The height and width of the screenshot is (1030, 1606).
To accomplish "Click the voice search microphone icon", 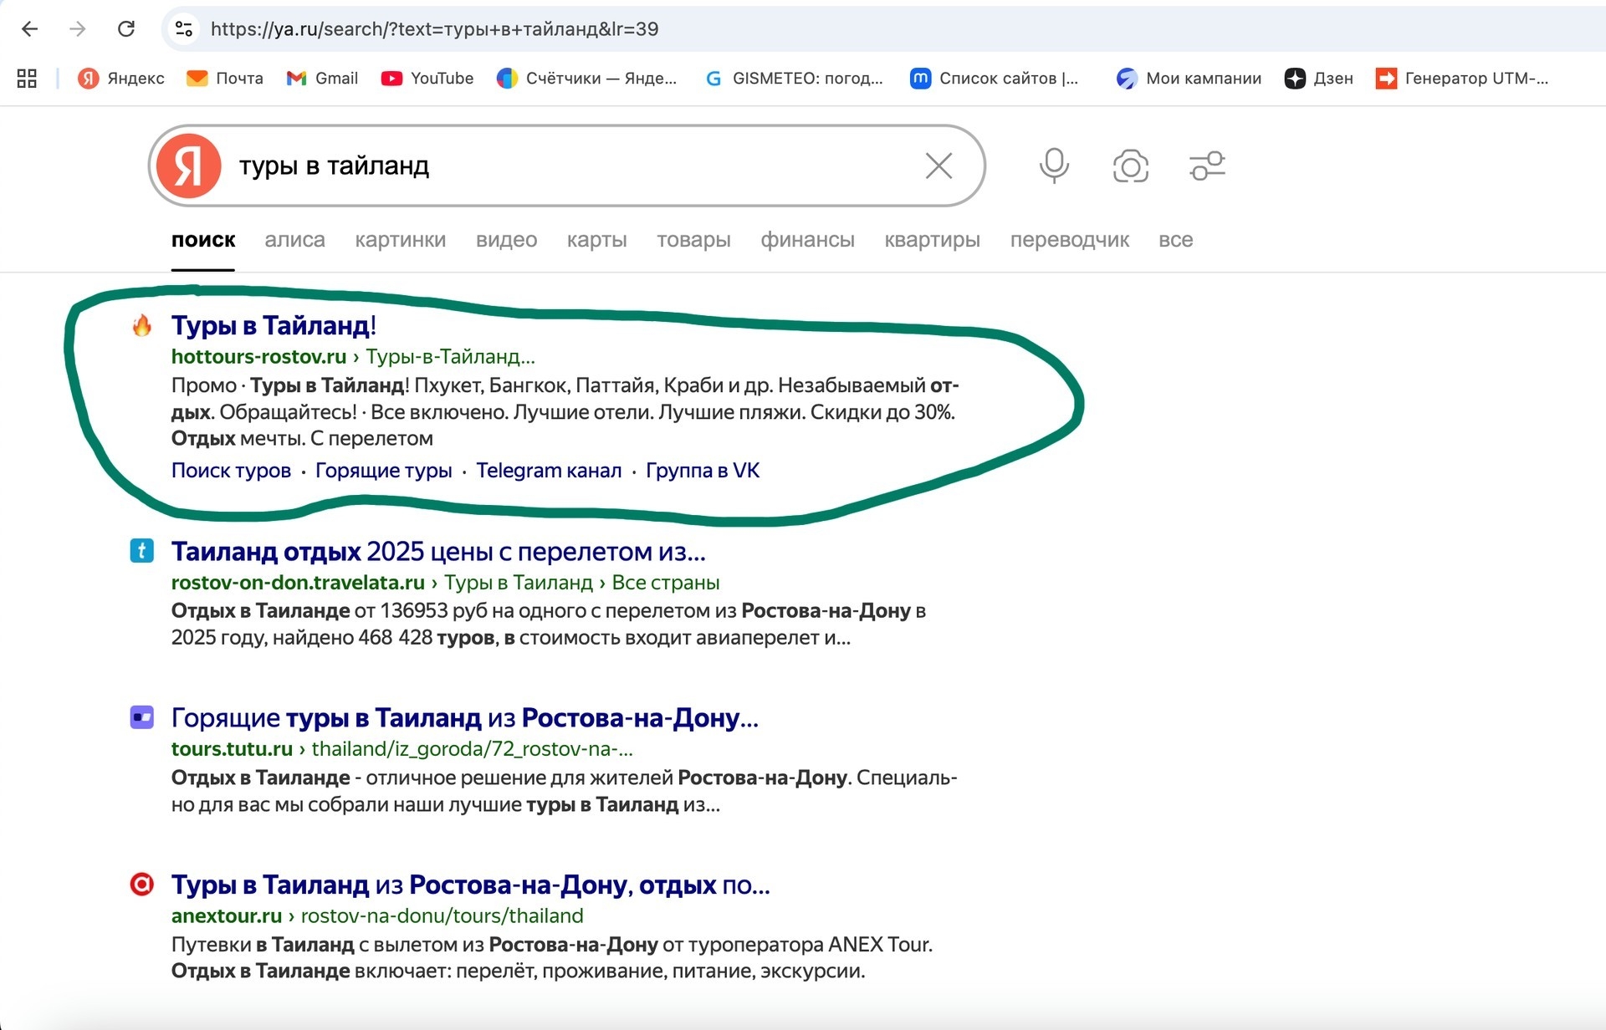I will [x=1054, y=166].
